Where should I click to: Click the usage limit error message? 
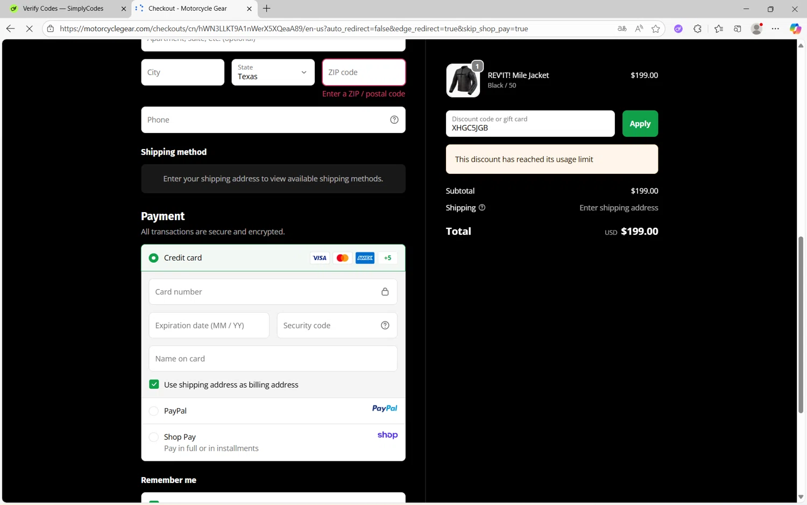click(552, 159)
